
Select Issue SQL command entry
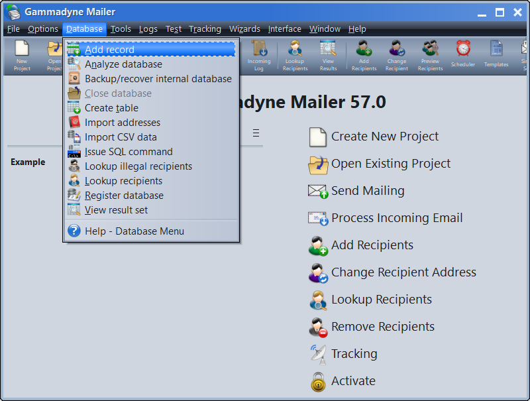(x=151, y=151)
